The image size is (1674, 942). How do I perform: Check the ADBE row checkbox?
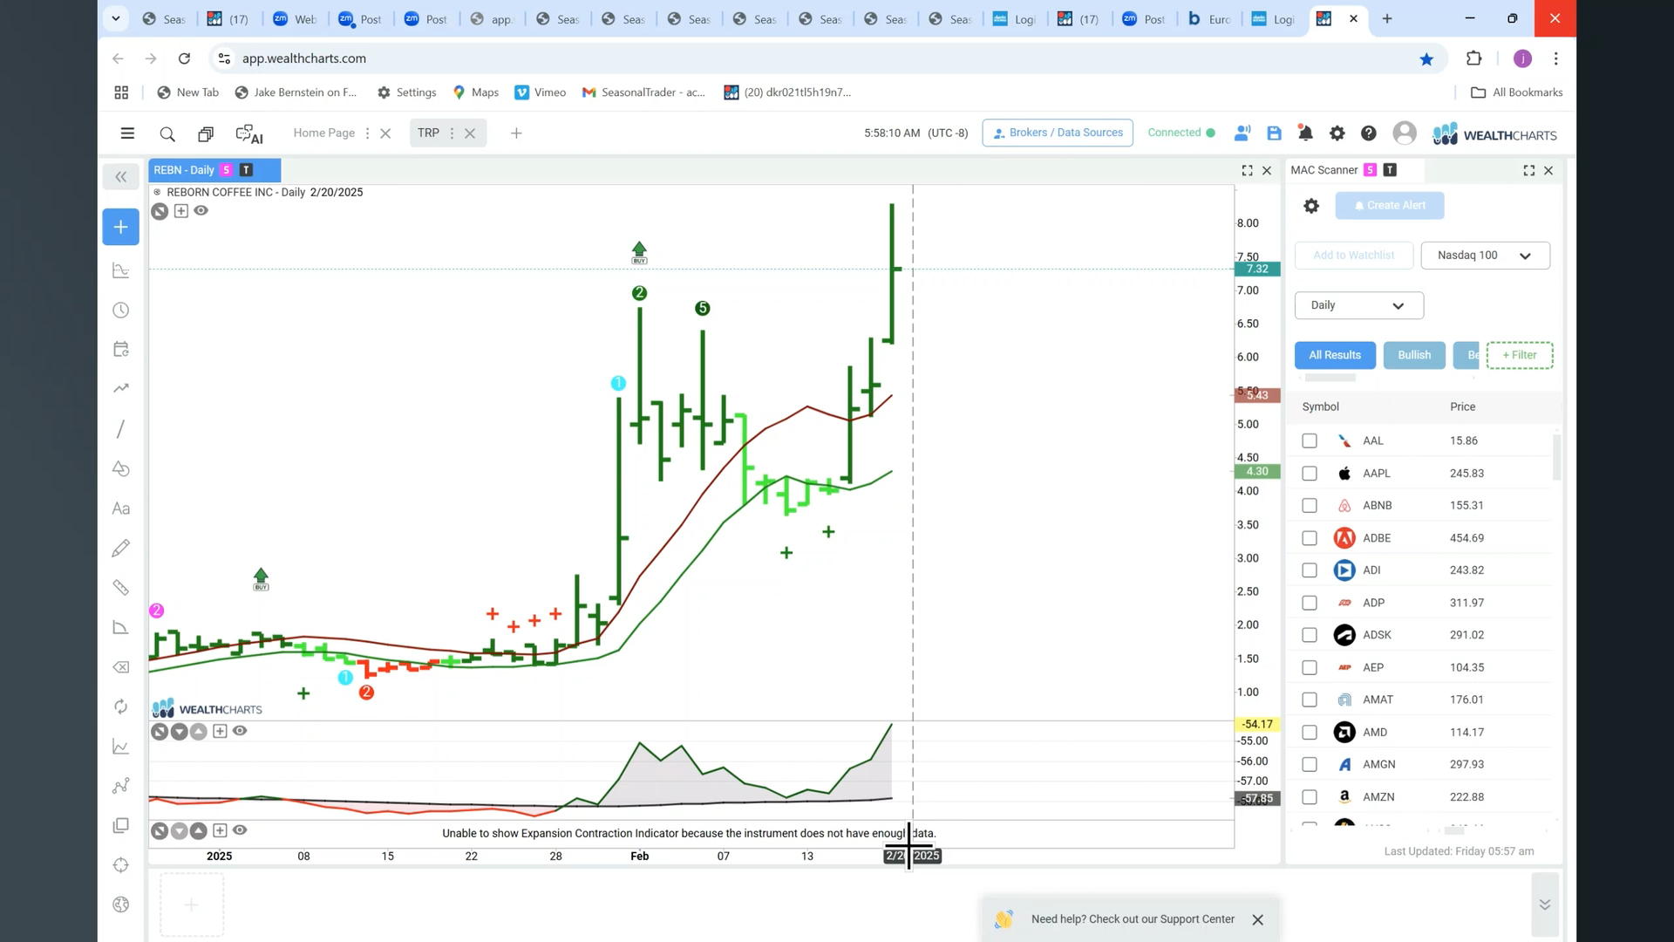point(1310,538)
